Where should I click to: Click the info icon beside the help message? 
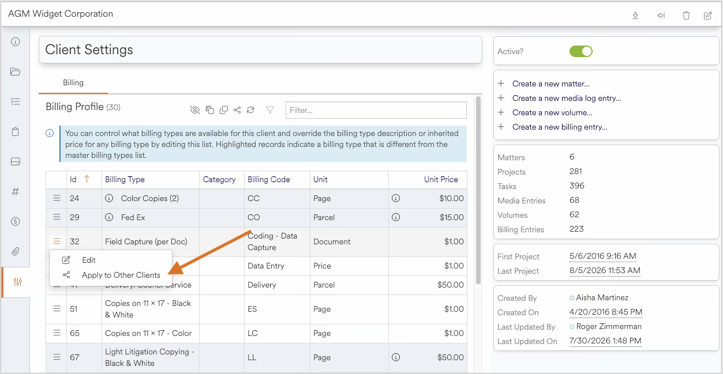(50, 133)
